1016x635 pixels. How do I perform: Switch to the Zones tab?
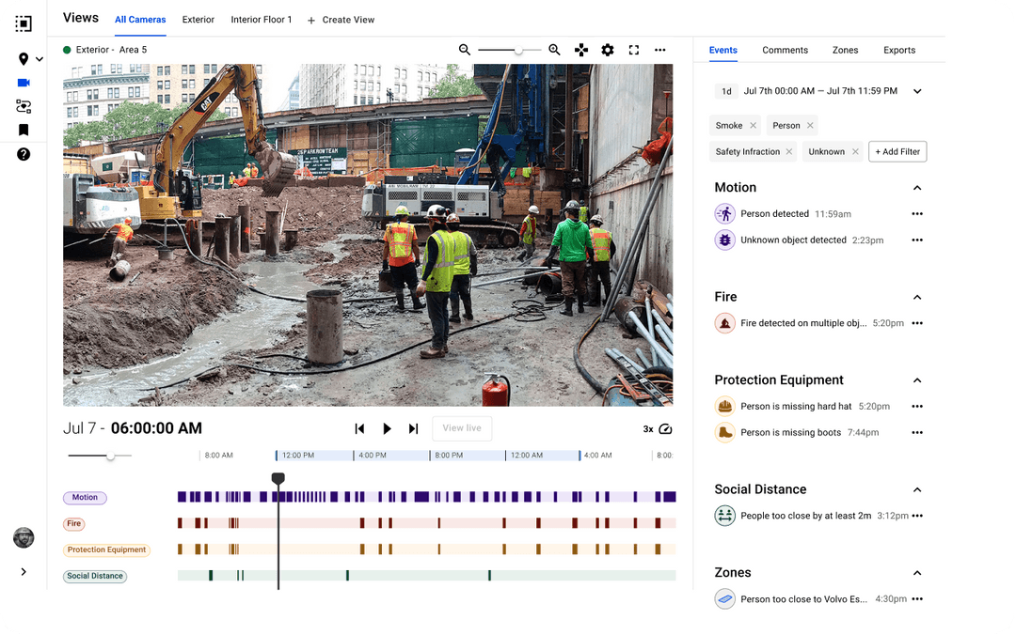pyautogui.click(x=845, y=50)
